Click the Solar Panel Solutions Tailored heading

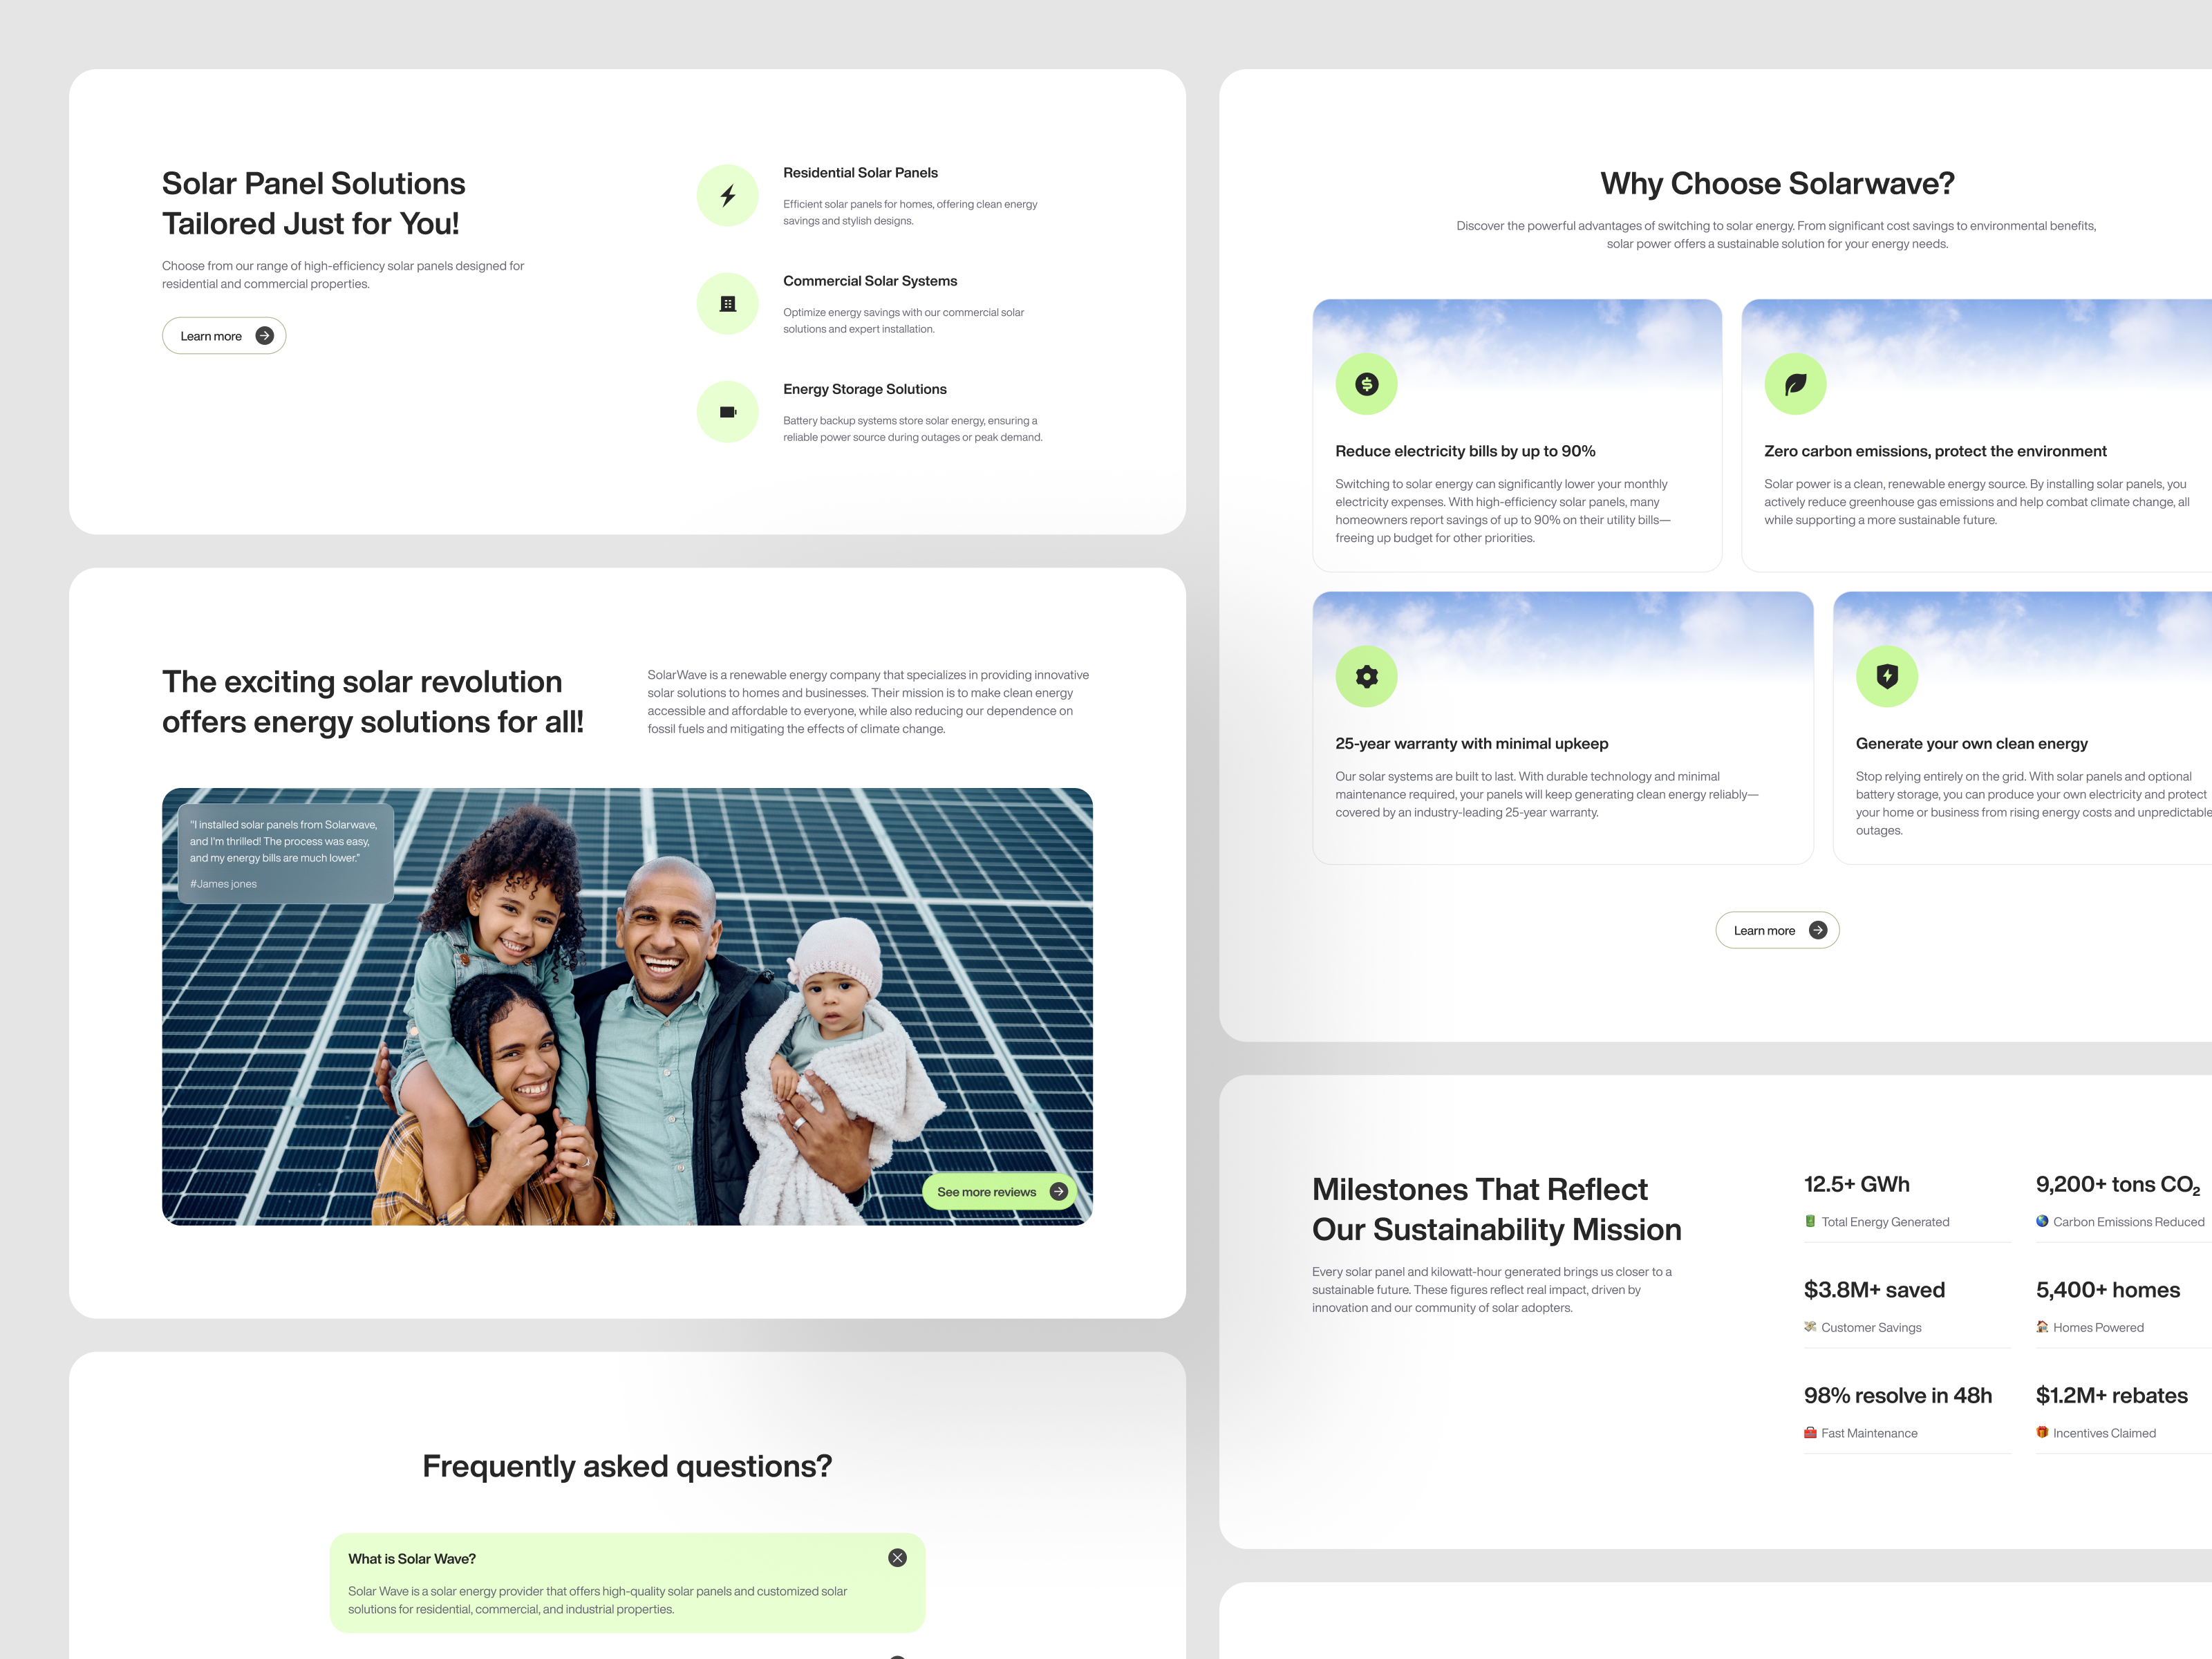(313, 203)
